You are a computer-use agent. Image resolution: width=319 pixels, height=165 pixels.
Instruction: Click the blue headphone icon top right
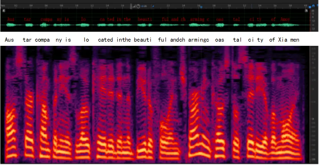[314, 6]
